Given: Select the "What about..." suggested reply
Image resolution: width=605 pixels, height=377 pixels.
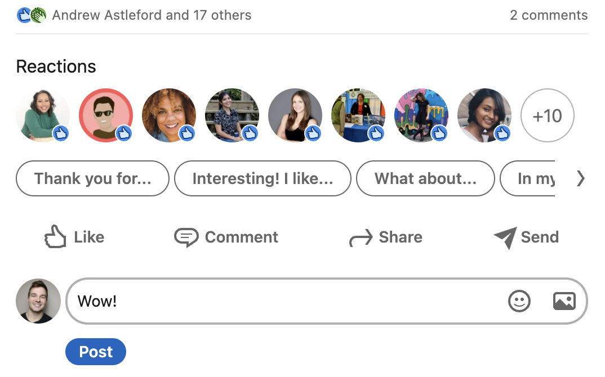Looking at the screenshot, I should [425, 178].
